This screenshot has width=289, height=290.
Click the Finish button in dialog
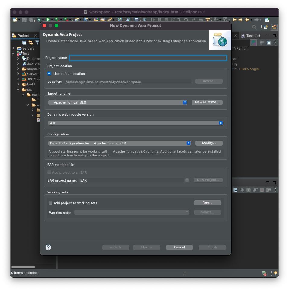212,247
